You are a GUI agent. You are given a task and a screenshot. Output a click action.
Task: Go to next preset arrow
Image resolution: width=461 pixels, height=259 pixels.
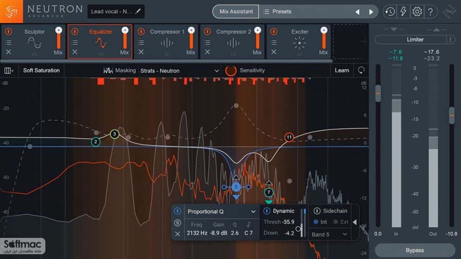[x=371, y=12]
